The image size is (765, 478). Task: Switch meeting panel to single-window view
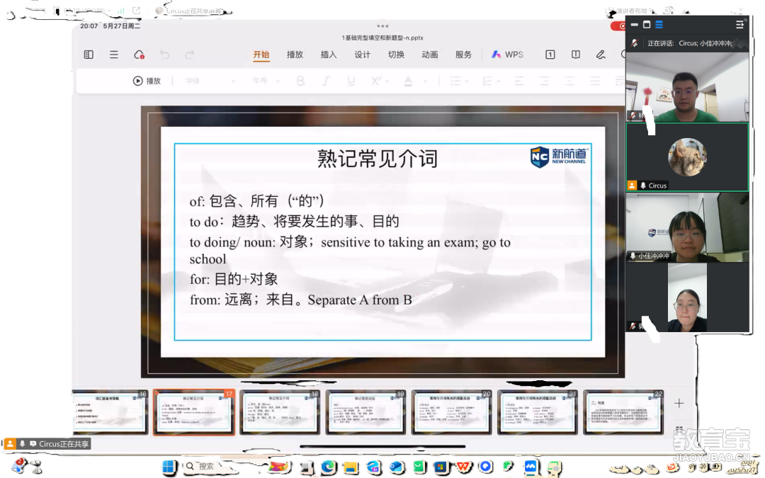click(647, 25)
